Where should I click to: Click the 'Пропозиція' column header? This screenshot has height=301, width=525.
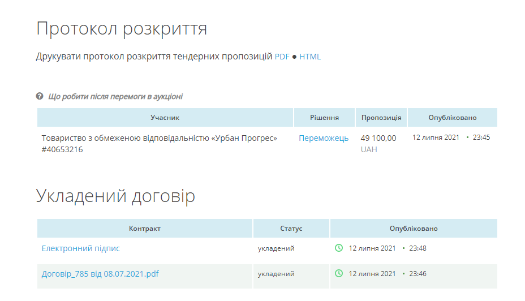[x=381, y=118]
